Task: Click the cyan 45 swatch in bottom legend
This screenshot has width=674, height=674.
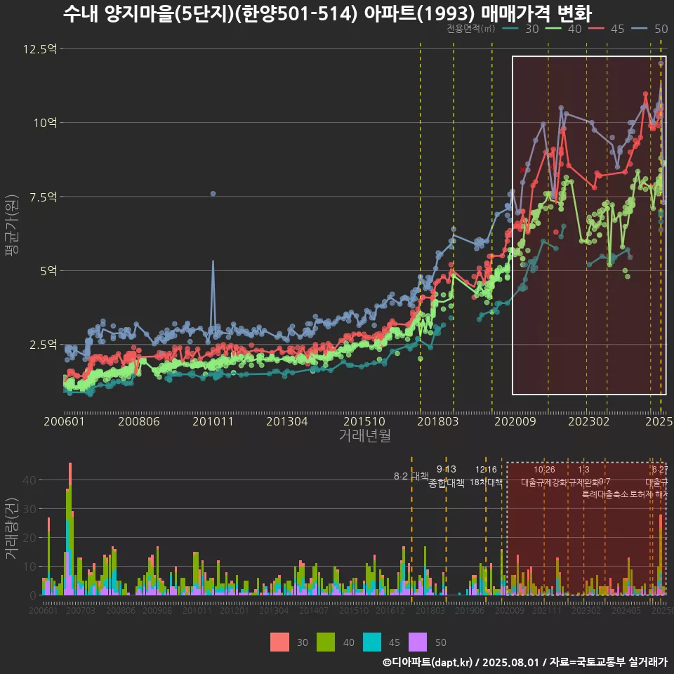Action: coord(372,642)
